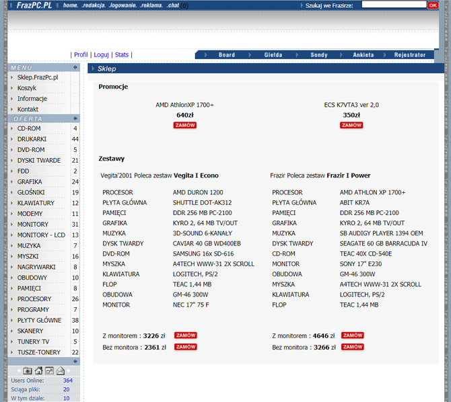The height and width of the screenshot is (402, 451).
Task: Click the left arrow beside the folder icon
Action: pyautogui.click(x=19, y=370)
